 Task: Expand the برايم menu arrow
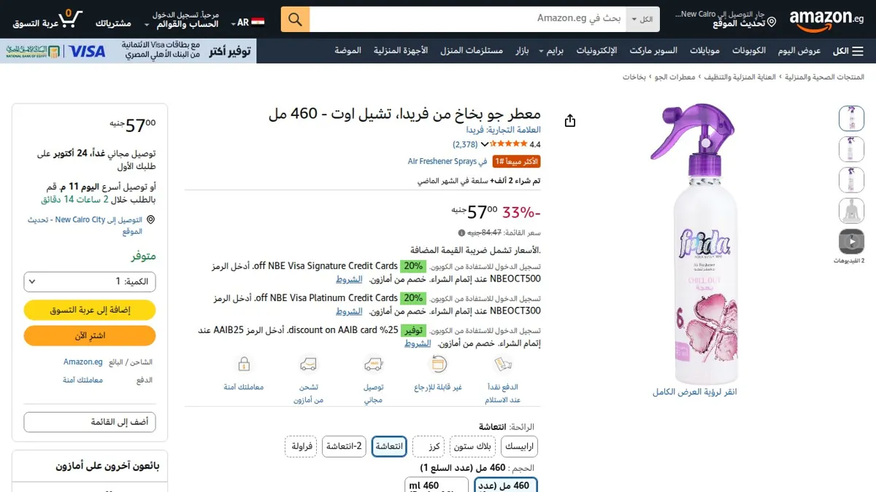(x=542, y=51)
